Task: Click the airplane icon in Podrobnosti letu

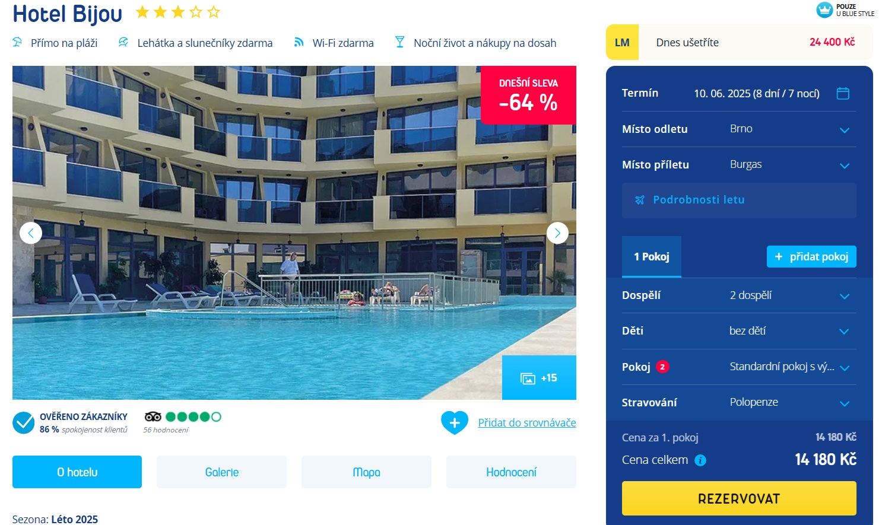Action: click(x=639, y=200)
